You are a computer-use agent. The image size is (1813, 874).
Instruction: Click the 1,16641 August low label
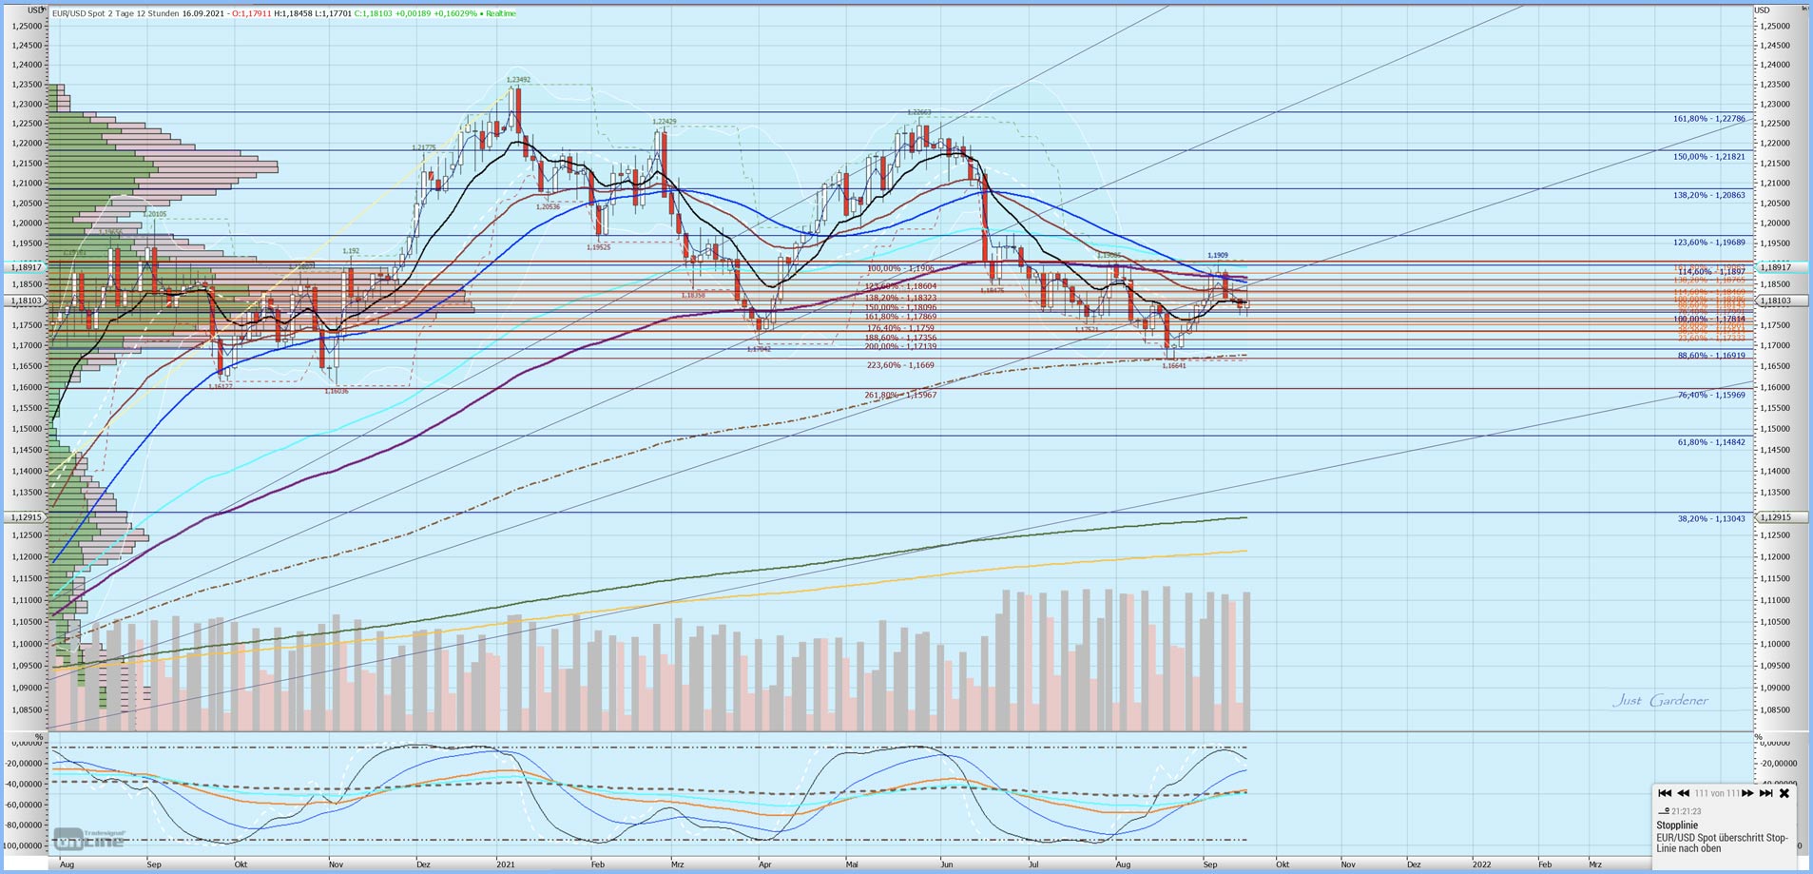(x=1174, y=365)
